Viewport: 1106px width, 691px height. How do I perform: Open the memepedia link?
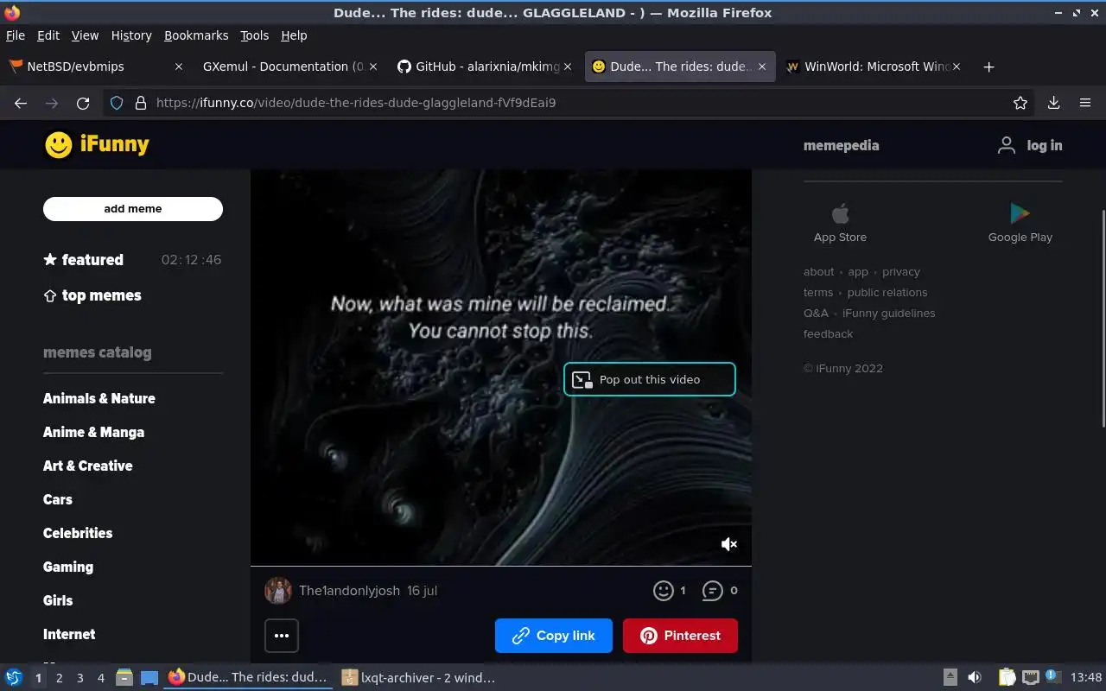[841, 145]
